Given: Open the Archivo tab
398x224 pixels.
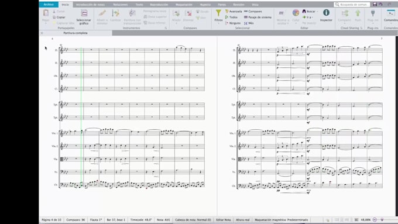Looking at the screenshot, I should (49, 5).
